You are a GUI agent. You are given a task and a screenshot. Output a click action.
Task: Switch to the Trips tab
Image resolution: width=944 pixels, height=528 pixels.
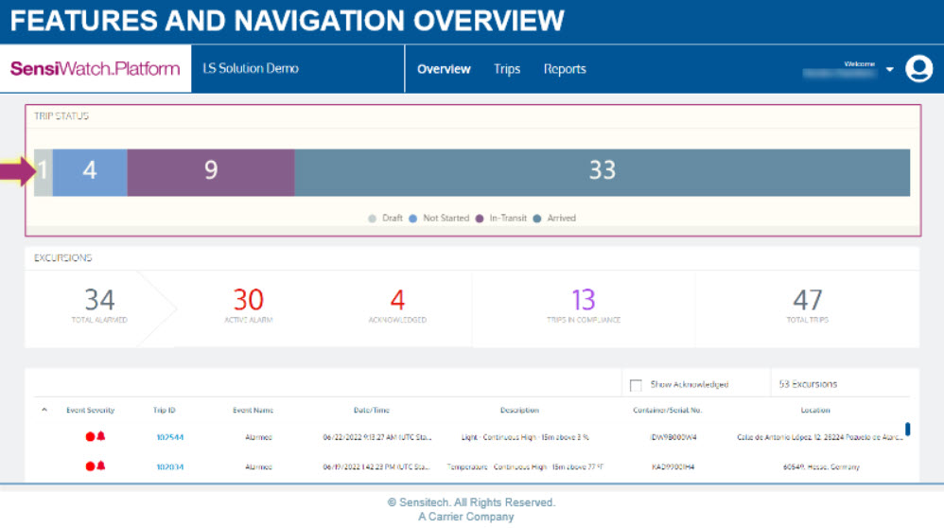[x=507, y=69]
